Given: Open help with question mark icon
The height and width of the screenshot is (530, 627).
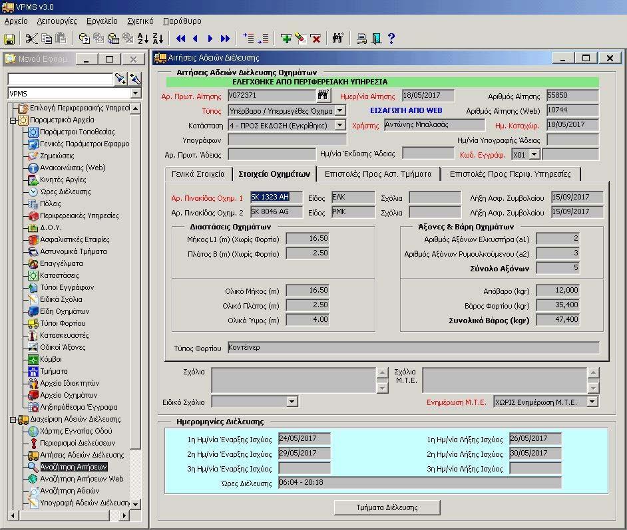Looking at the screenshot, I should click(391, 39).
